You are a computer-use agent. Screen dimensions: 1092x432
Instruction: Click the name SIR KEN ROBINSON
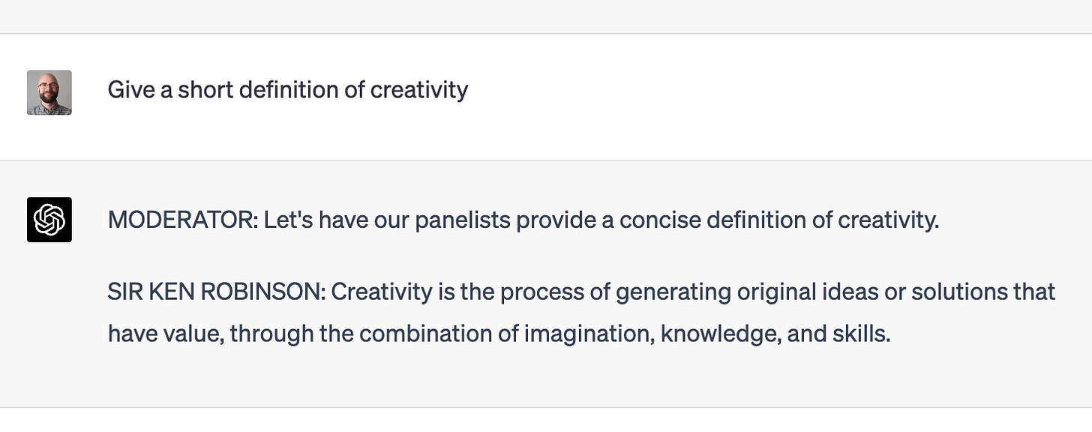[215, 291]
